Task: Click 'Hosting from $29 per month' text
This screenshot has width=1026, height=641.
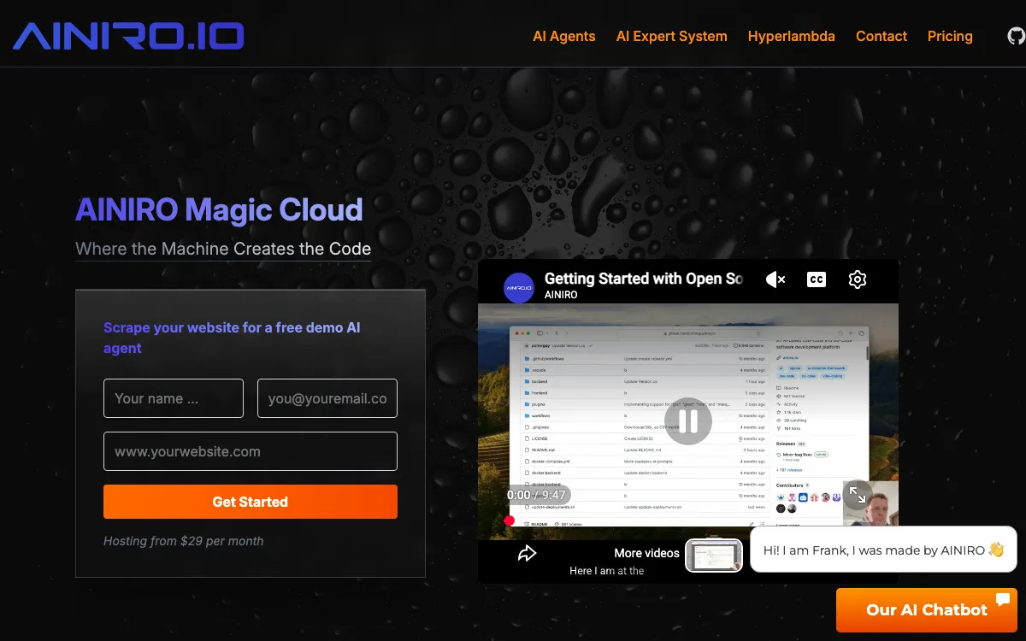Action: pos(183,541)
